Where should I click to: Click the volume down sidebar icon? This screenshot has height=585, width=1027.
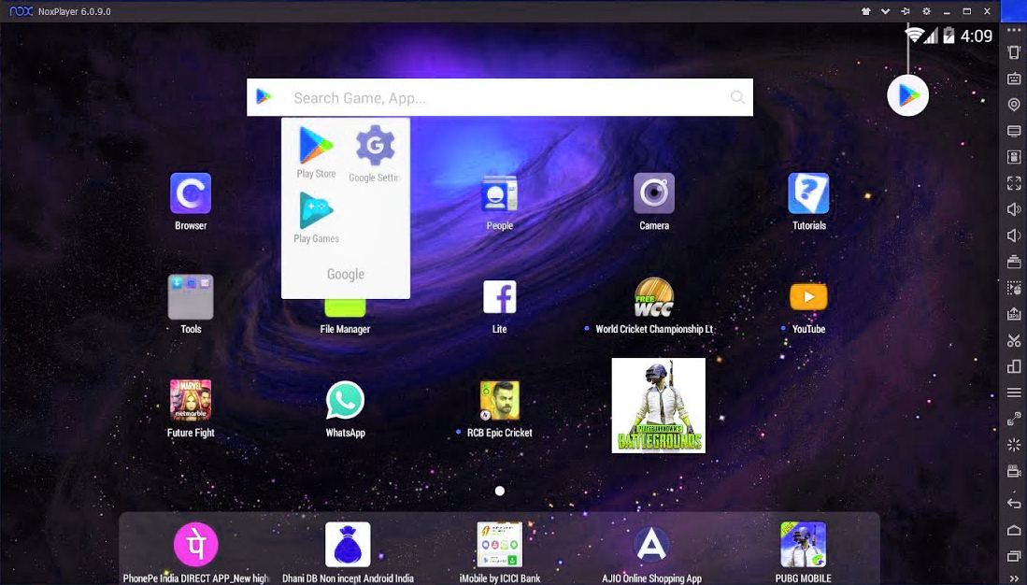tap(1014, 235)
